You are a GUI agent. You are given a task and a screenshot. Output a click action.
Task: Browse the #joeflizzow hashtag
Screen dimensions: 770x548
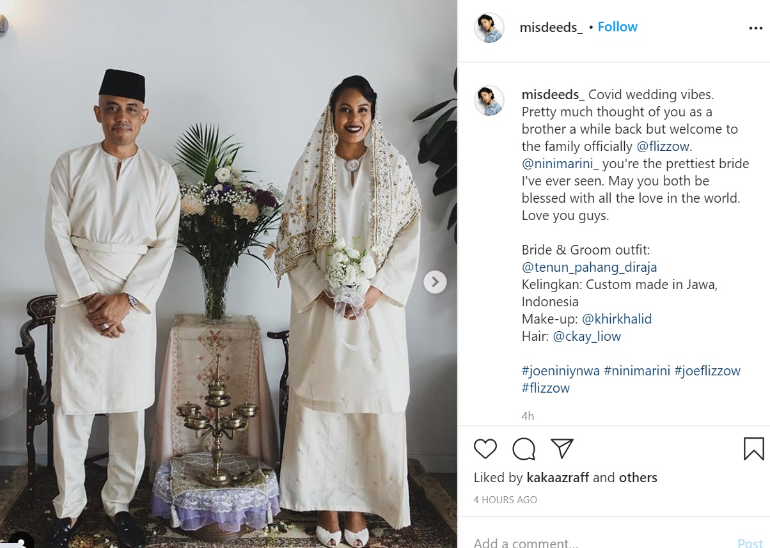(707, 371)
